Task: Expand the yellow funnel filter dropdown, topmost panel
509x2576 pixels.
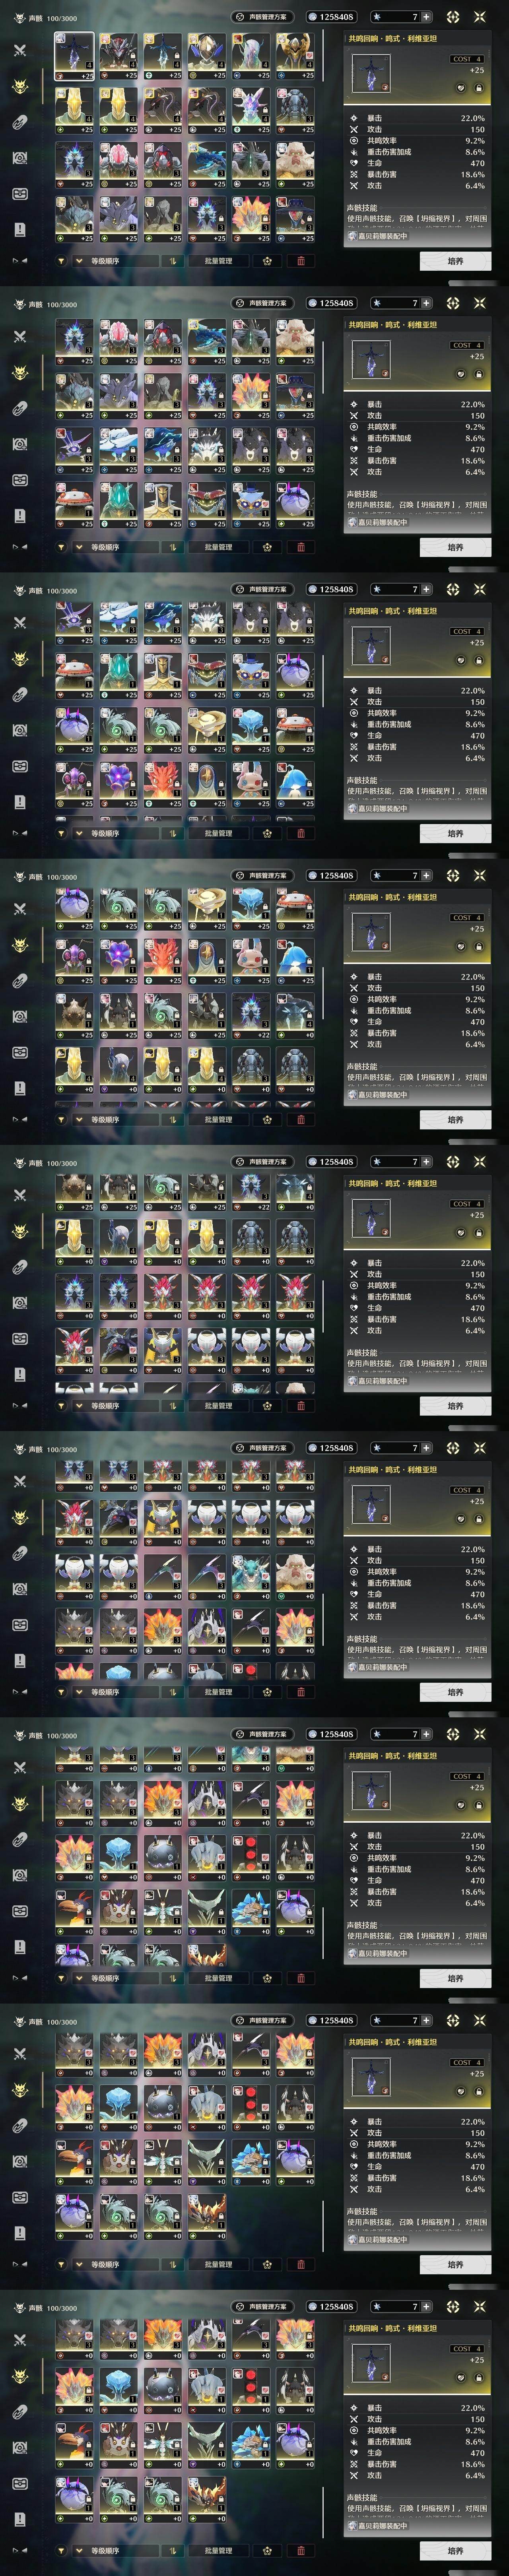Action: point(61,261)
